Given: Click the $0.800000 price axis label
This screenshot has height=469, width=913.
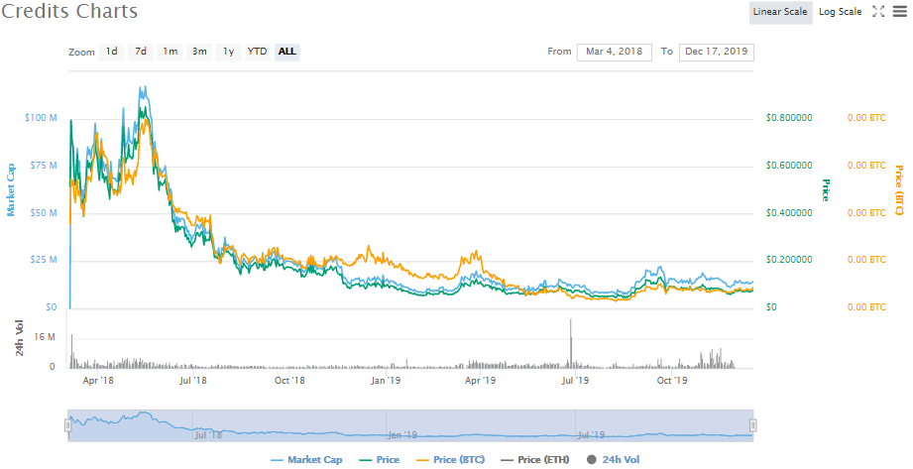Looking at the screenshot, I should (789, 118).
